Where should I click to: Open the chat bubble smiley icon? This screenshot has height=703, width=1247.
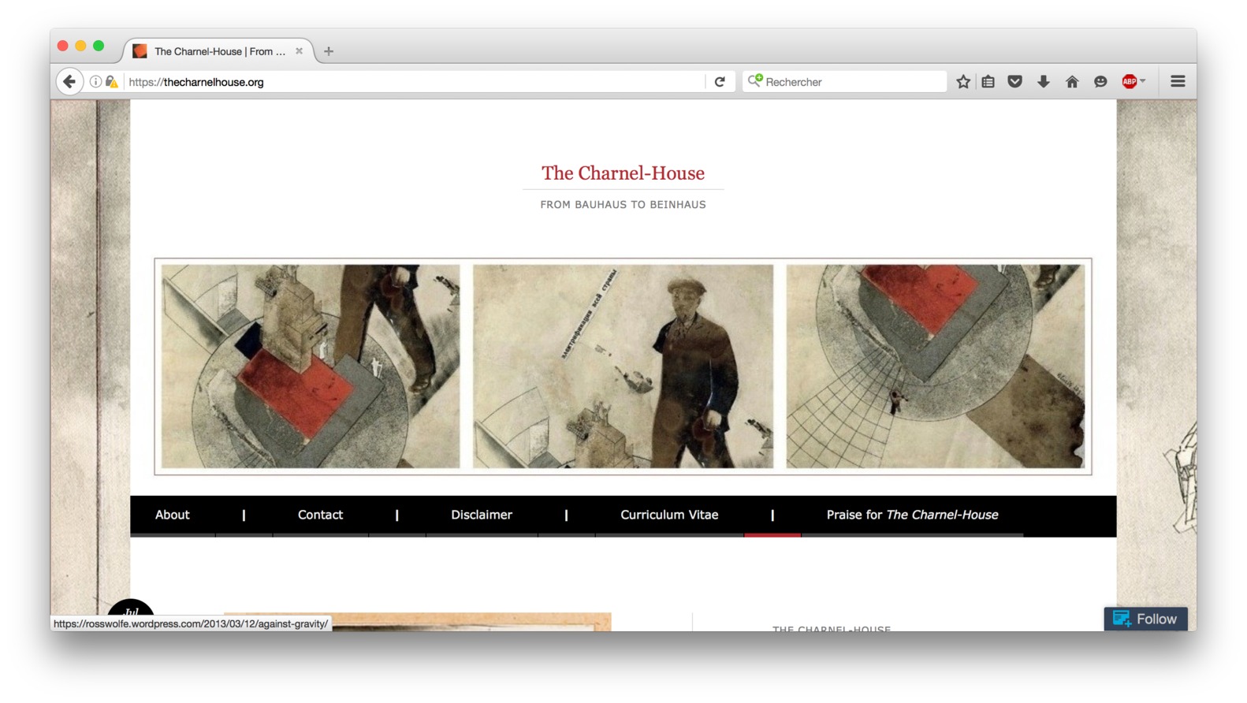pyautogui.click(x=1100, y=81)
